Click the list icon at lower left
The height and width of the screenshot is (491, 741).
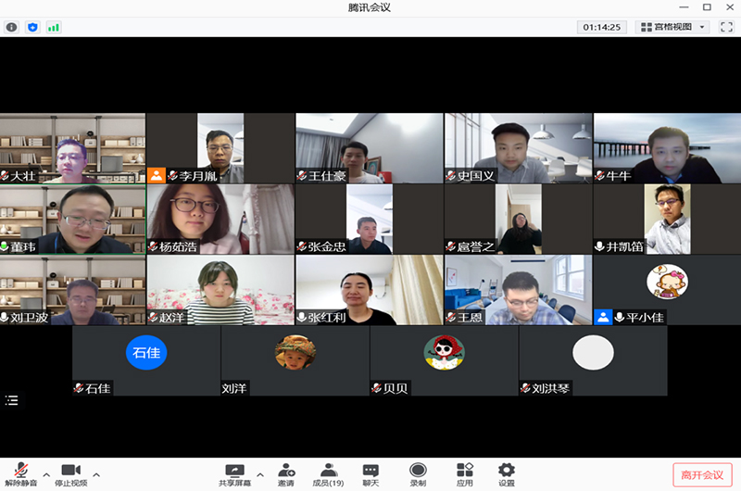[x=11, y=400]
